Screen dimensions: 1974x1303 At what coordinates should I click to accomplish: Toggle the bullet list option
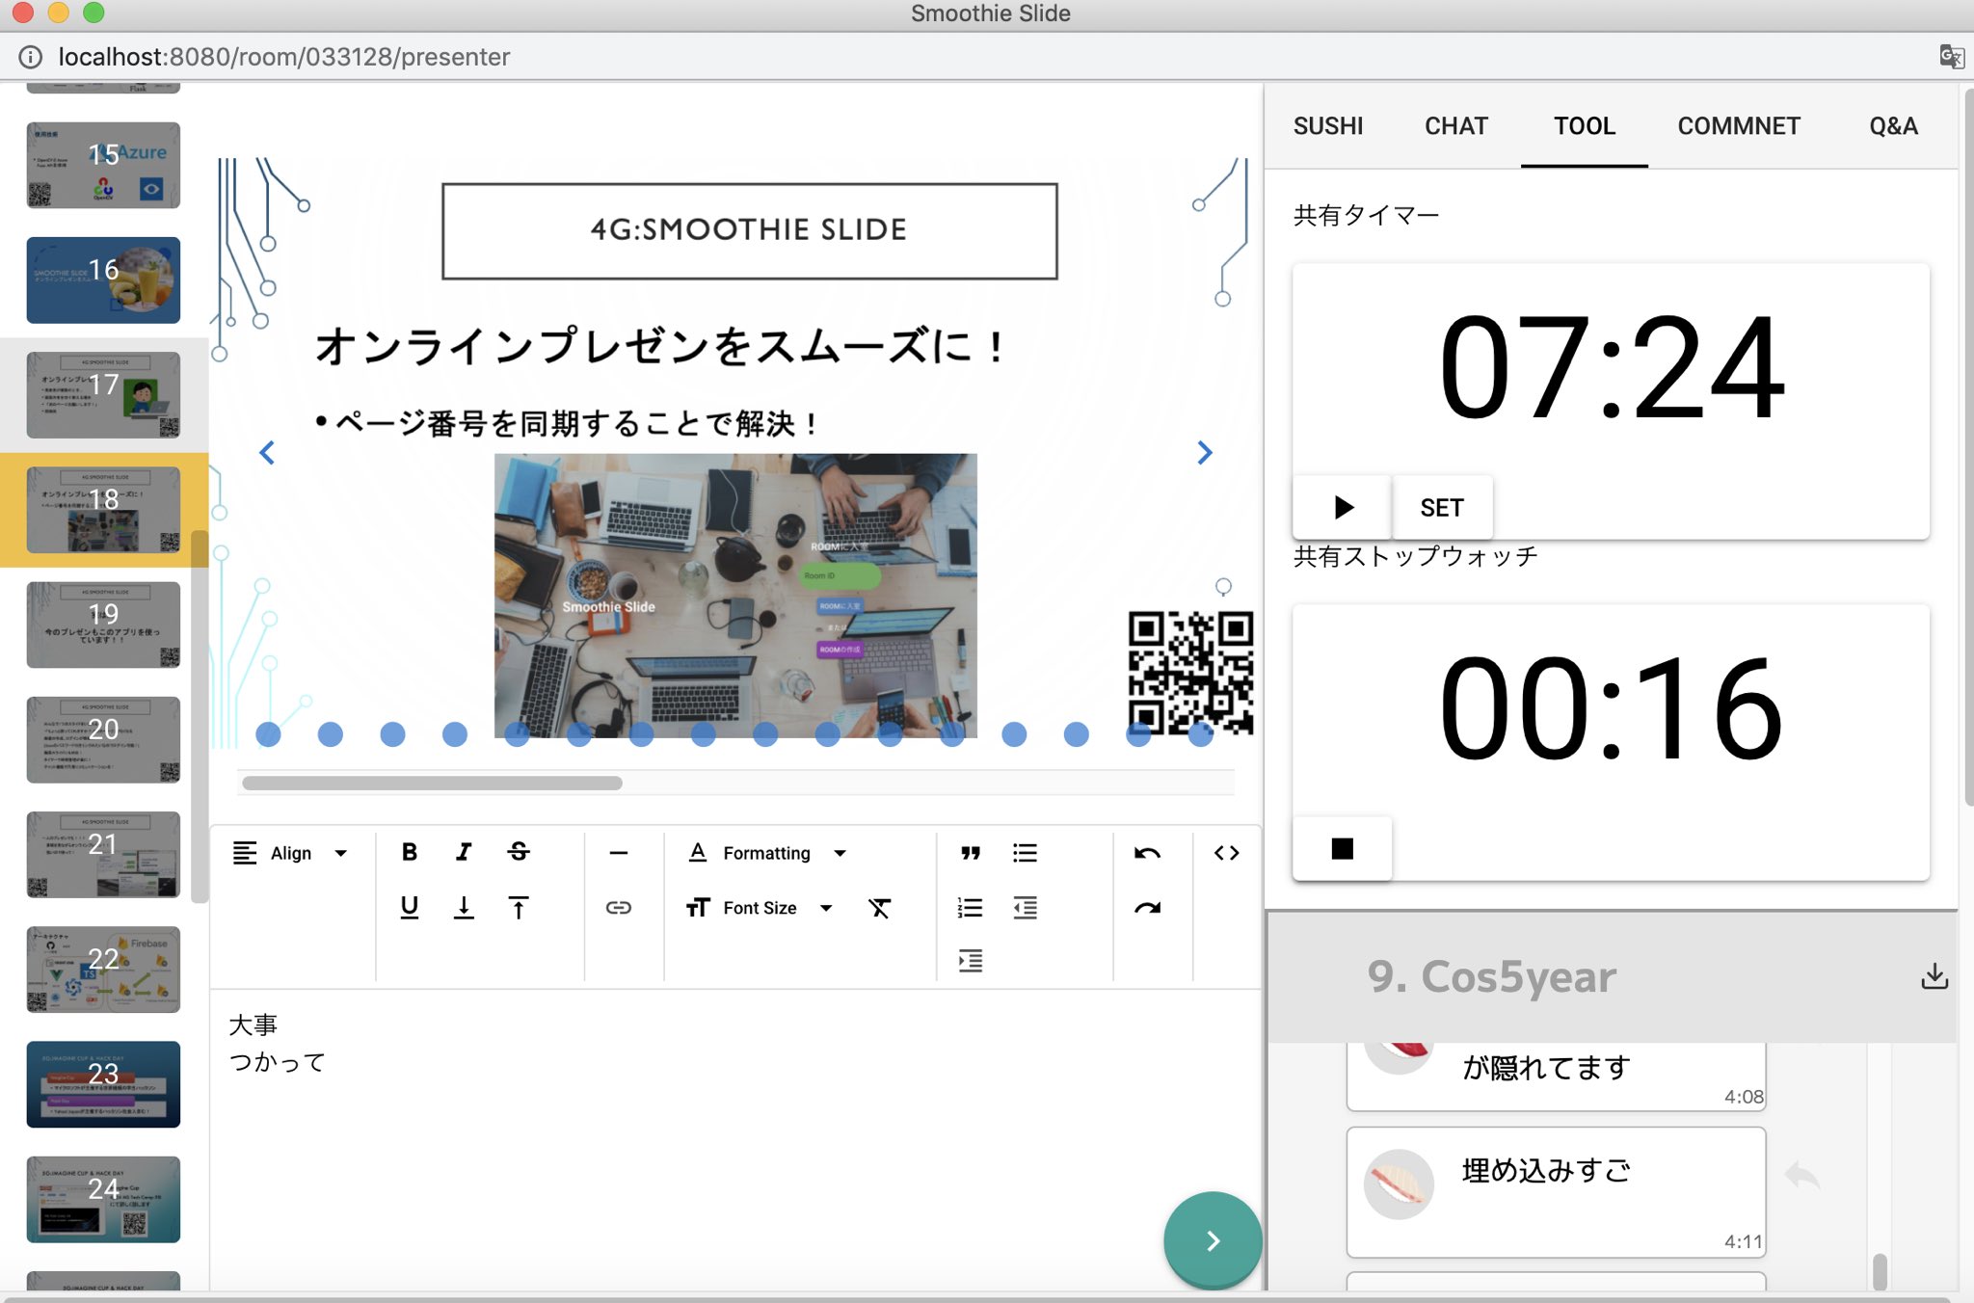pos(1025,852)
